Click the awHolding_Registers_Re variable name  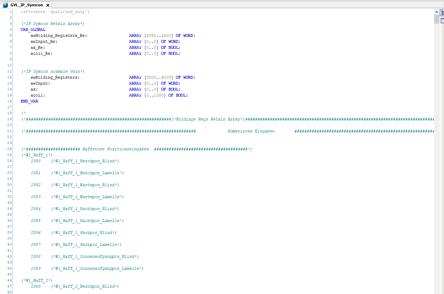[59, 36]
